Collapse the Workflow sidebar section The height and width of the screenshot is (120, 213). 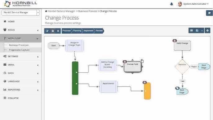(x=20, y=38)
